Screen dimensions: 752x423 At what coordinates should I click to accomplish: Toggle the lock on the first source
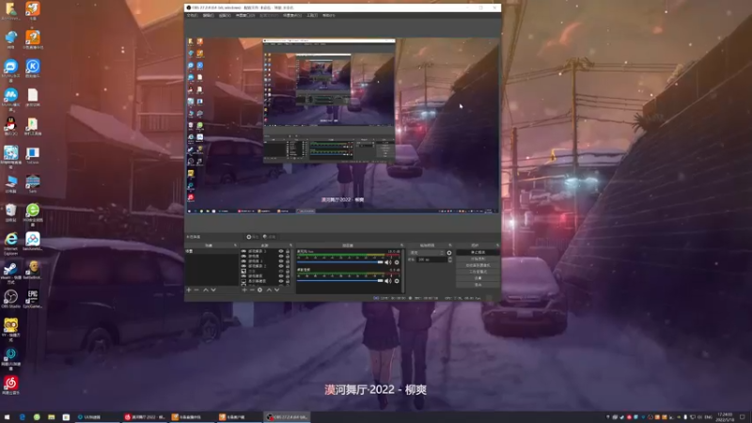click(x=288, y=251)
